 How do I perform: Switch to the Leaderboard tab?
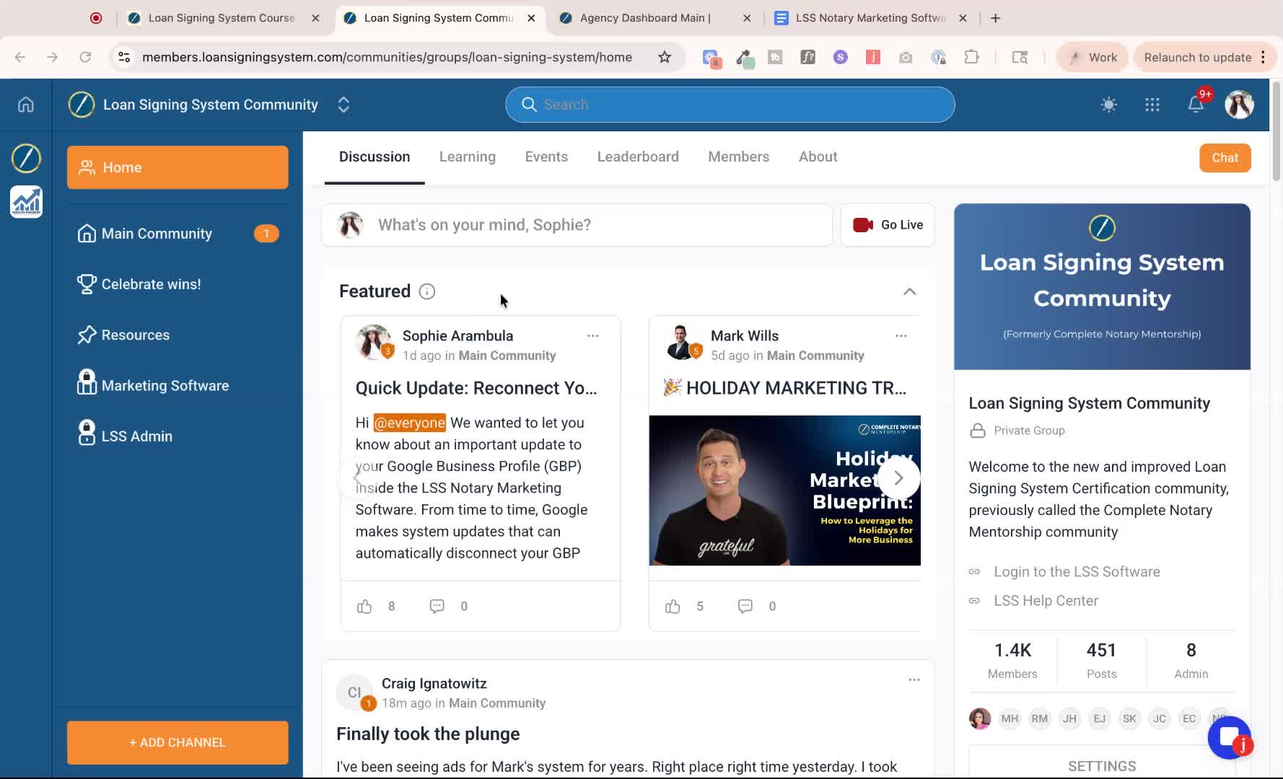(638, 157)
